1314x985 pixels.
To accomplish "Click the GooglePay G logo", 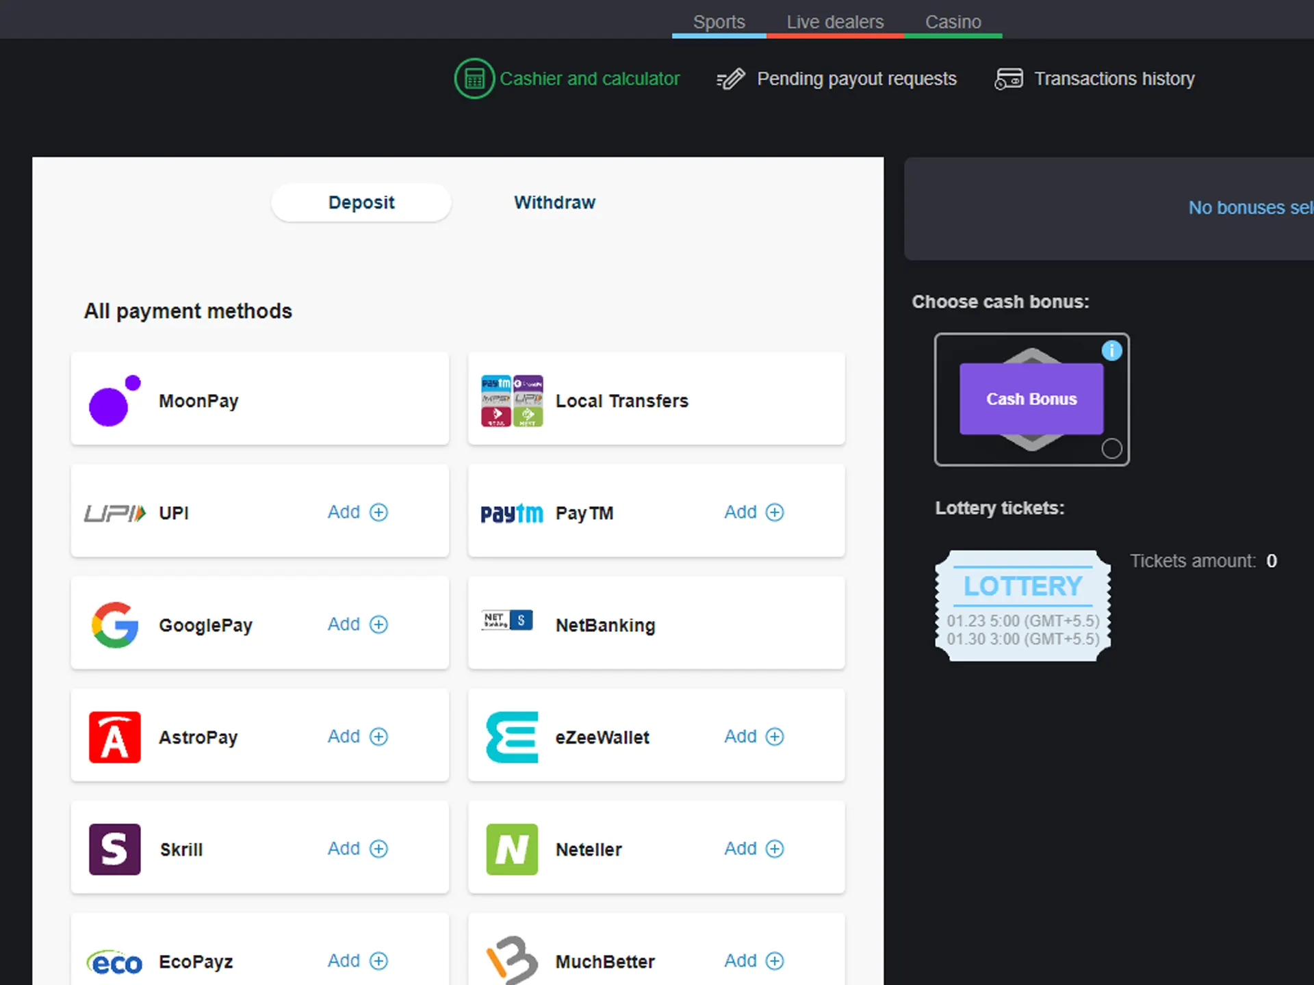I will tap(115, 625).
